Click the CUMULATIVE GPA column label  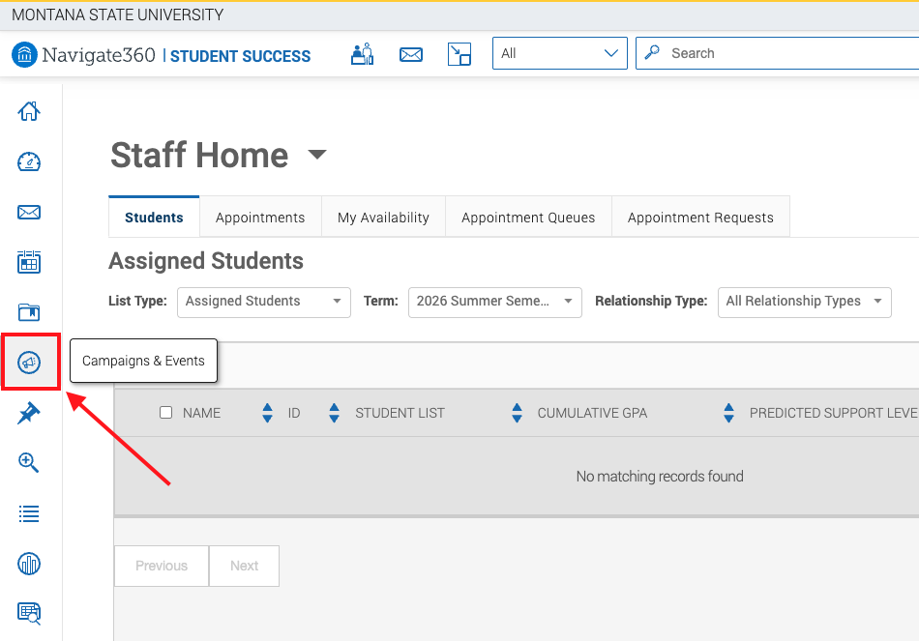592,413
